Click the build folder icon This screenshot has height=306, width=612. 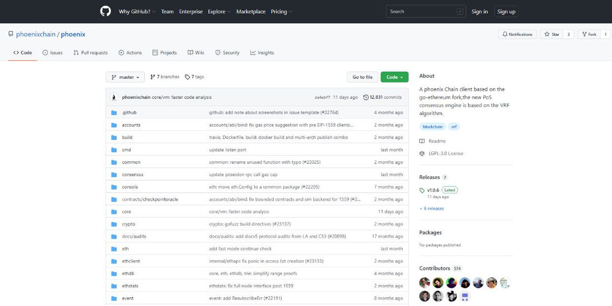114,137
